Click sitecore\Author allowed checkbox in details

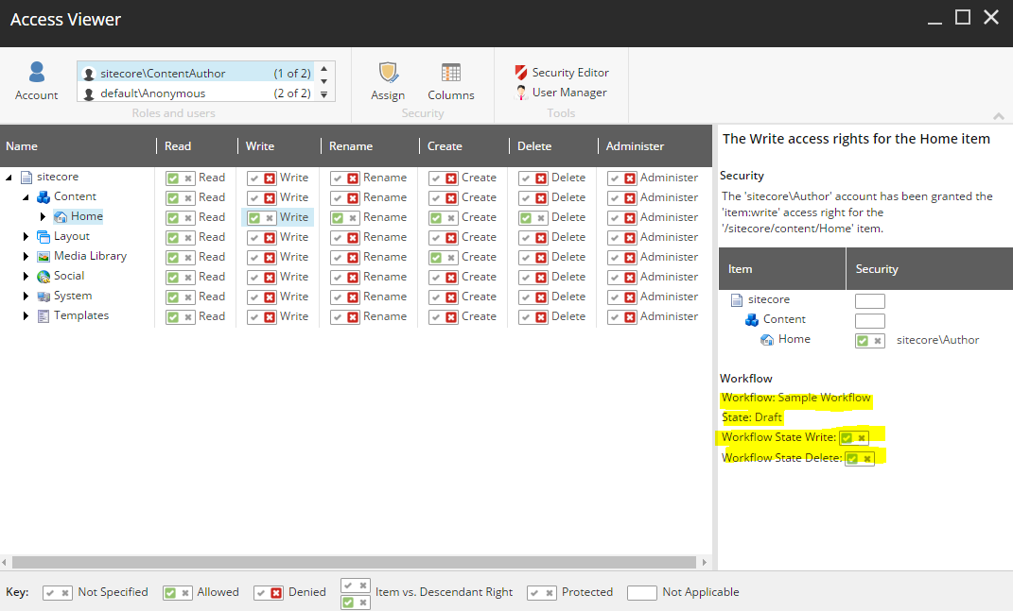click(x=869, y=341)
